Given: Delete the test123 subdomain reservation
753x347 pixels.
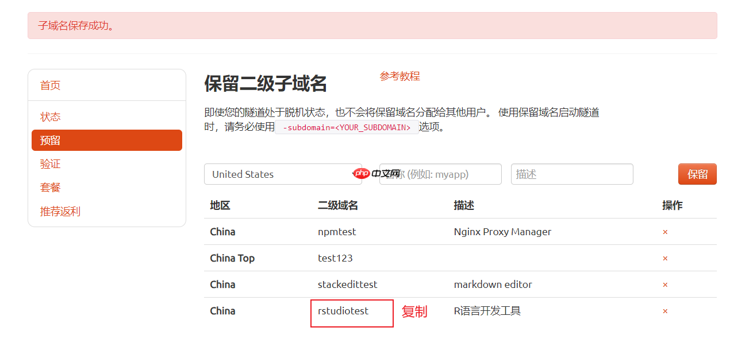Looking at the screenshot, I should click(665, 258).
